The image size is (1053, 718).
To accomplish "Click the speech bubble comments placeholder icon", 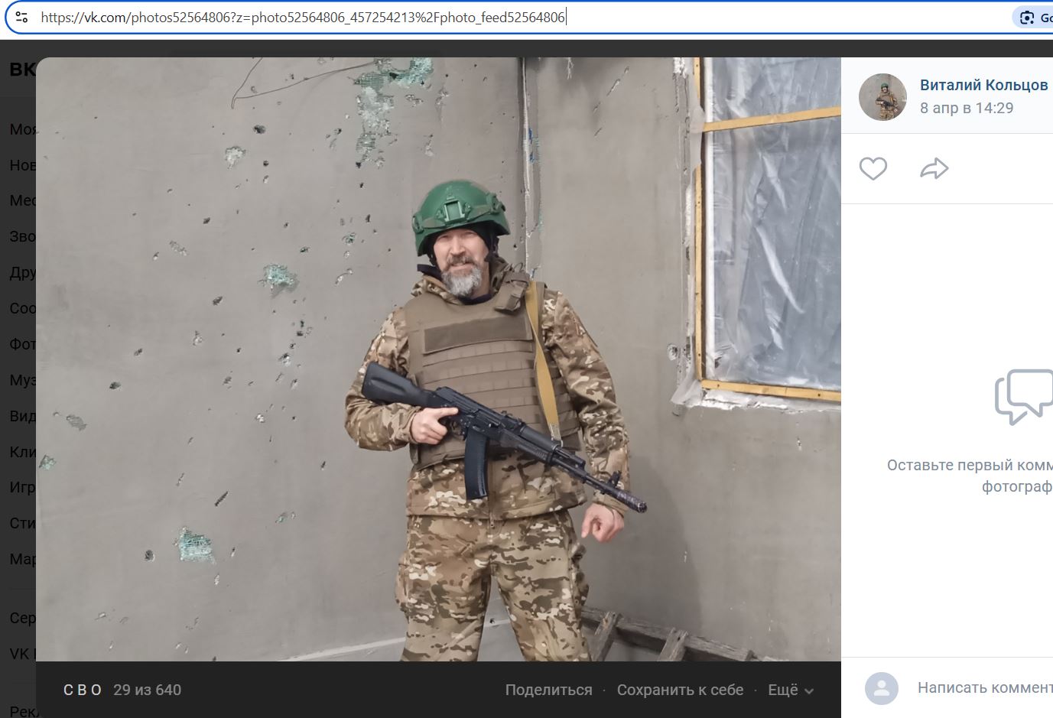I will click(x=1024, y=397).
